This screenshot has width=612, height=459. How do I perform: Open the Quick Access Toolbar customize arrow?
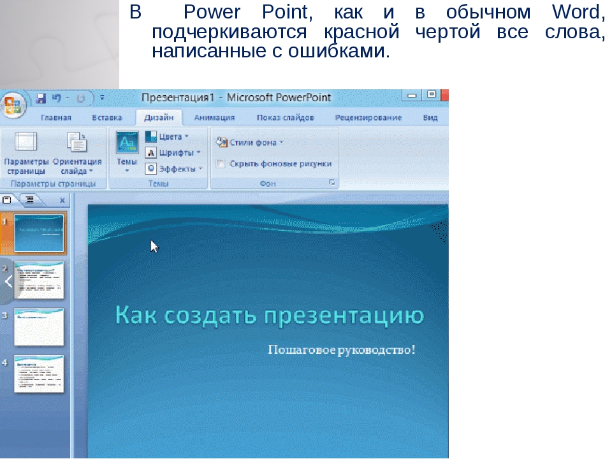coord(102,98)
